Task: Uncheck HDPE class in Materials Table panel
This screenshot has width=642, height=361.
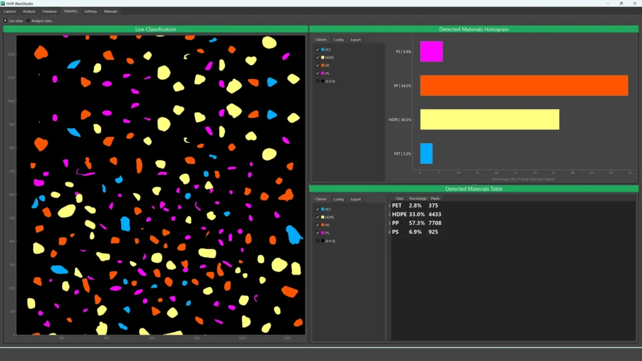Action: tap(318, 217)
